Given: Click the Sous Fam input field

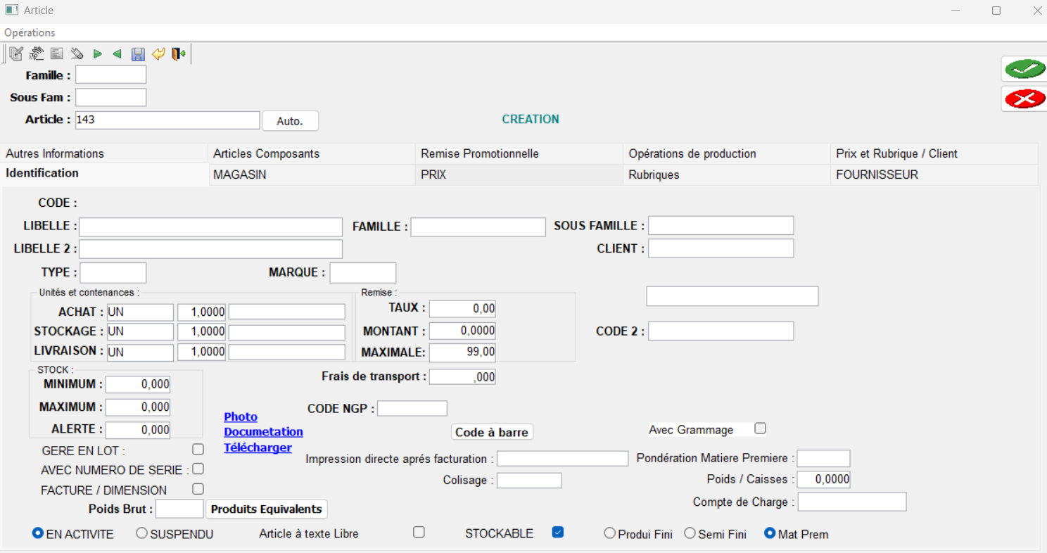Looking at the screenshot, I should (x=111, y=97).
